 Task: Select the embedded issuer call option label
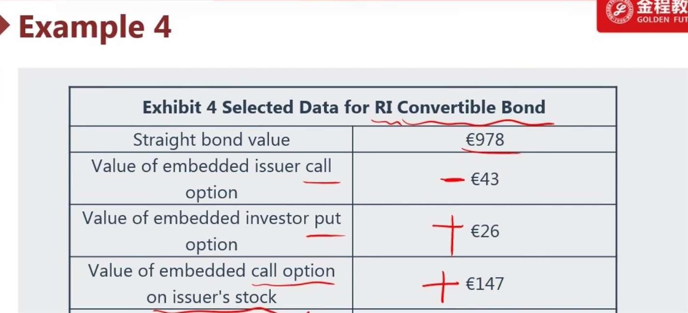tap(211, 179)
